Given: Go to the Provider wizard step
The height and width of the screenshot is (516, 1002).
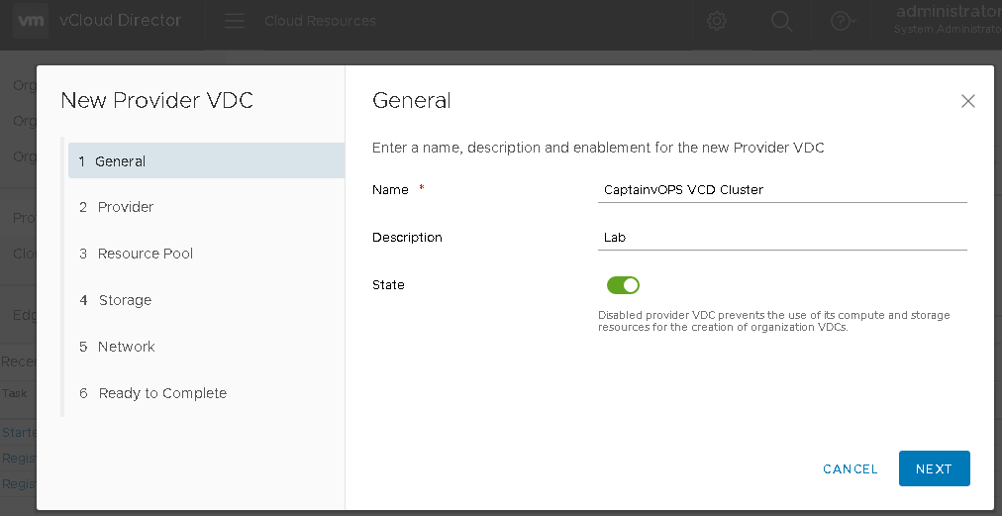Looking at the screenshot, I should 125,207.
